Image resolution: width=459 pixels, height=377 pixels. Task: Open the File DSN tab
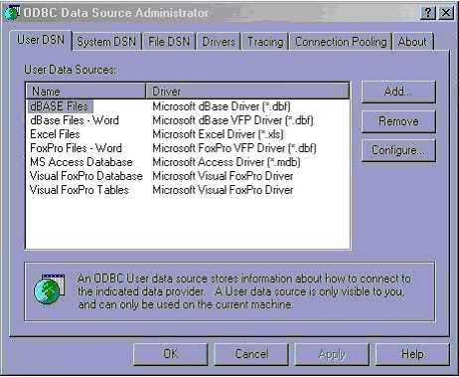pos(169,42)
